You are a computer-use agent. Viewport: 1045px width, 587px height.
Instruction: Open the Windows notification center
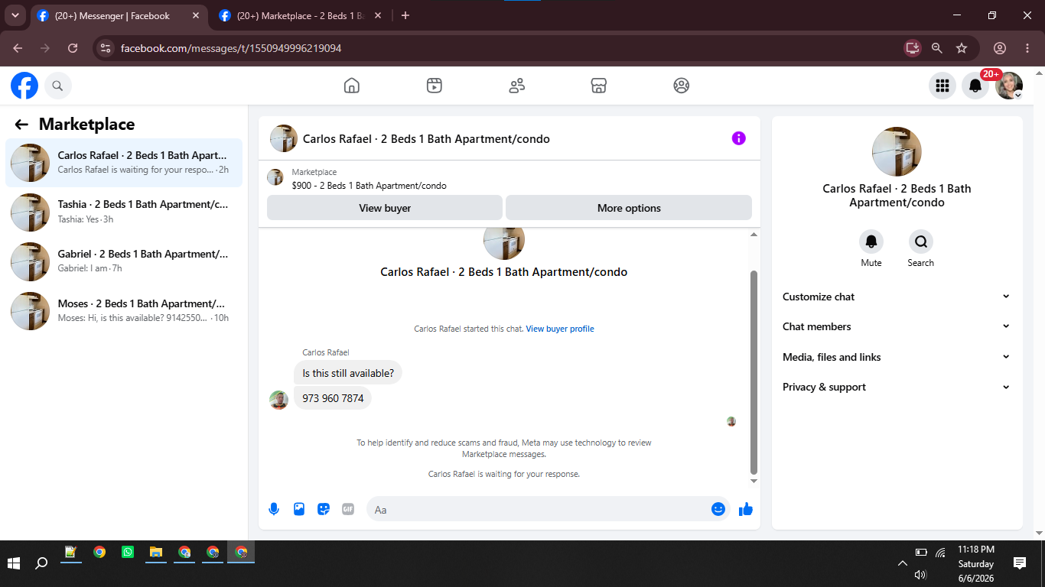tap(1020, 563)
